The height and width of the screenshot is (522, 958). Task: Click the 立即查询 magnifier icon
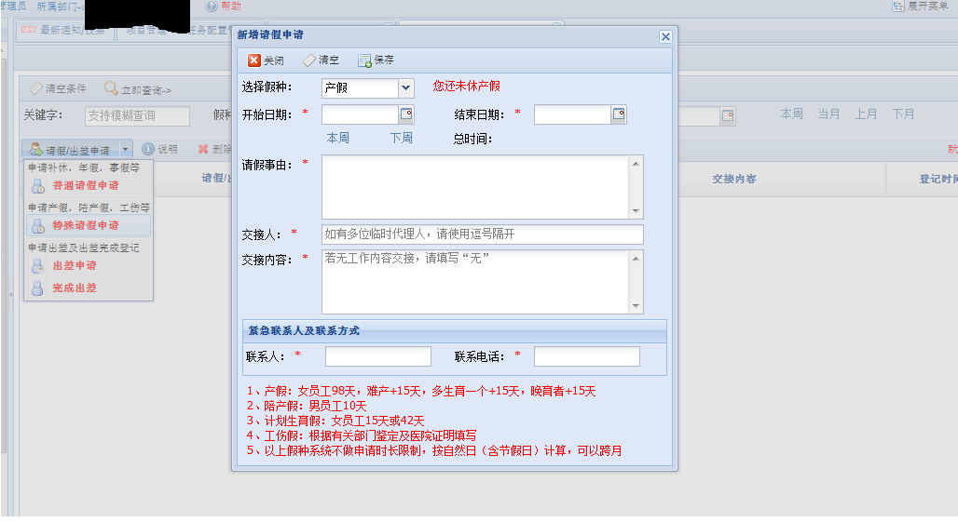coord(111,89)
